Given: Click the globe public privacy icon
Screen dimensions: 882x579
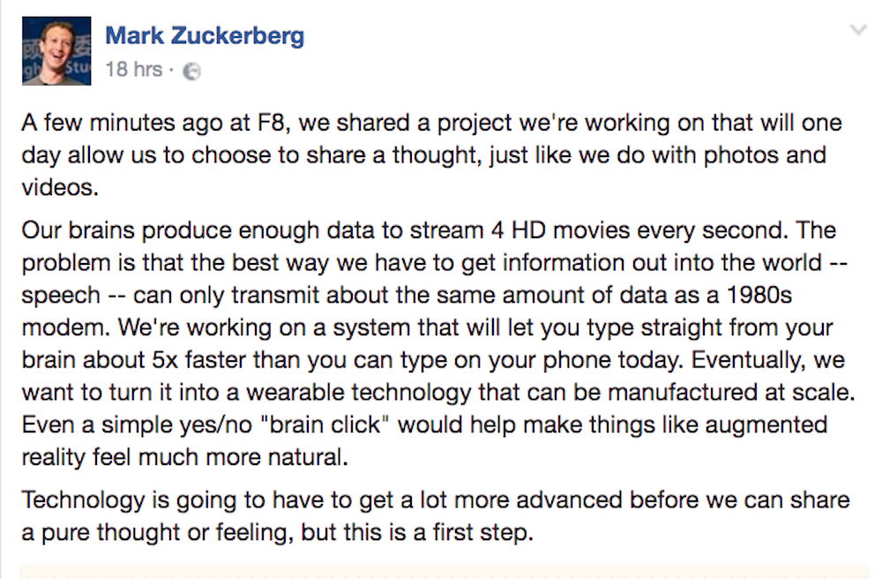Looking at the screenshot, I should 191,71.
